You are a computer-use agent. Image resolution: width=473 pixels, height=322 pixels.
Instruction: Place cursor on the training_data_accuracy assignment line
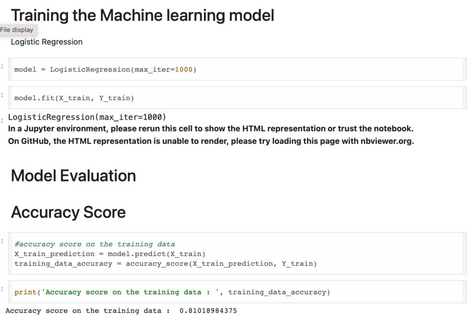(165, 264)
